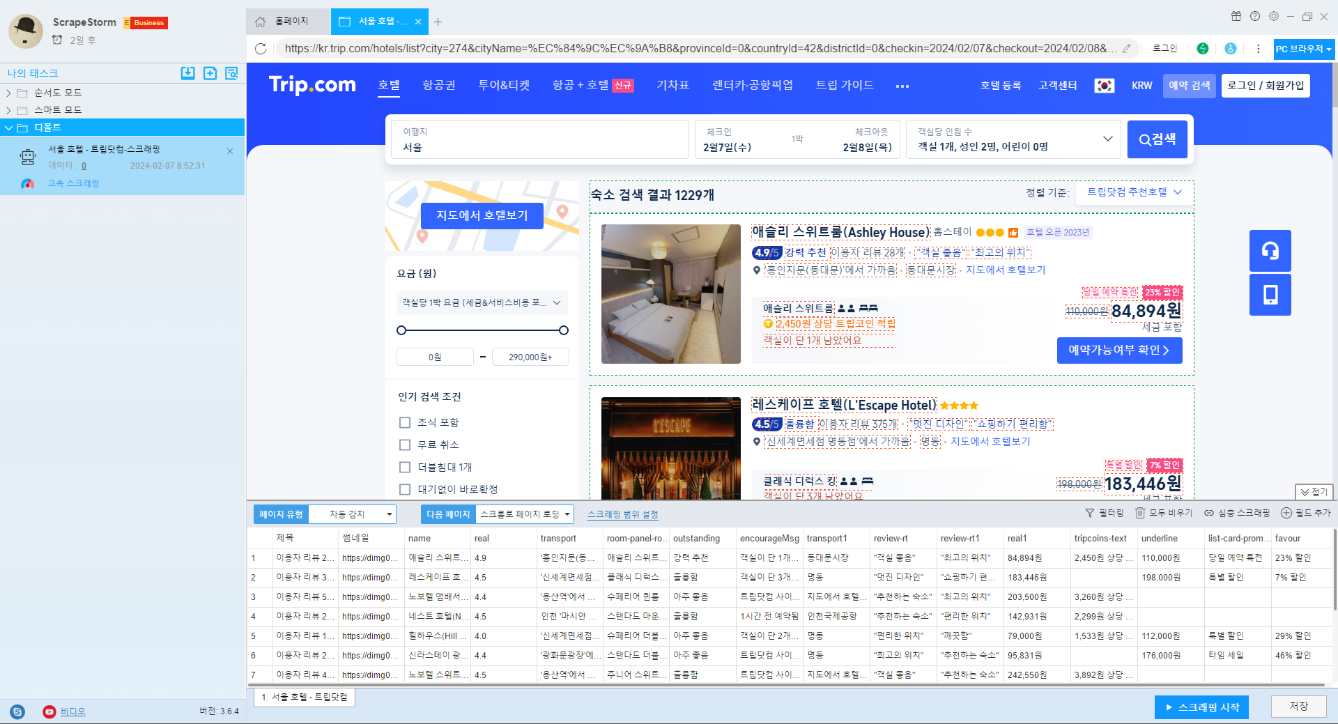Select the 렌터카·공항픽업 menu item
The width and height of the screenshot is (1338, 724).
pyautogui.click(x=753, y=85)
